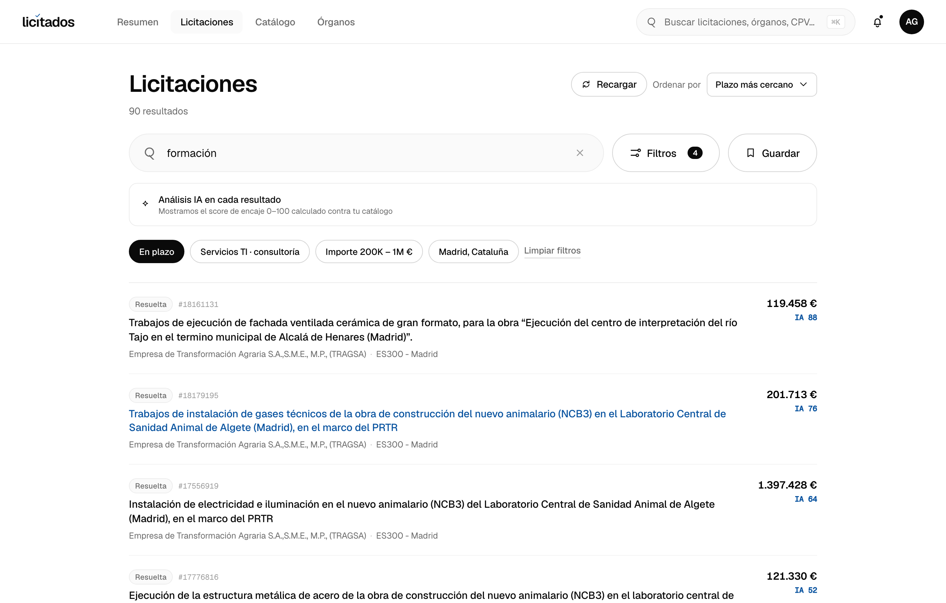This screenshot has width=946, height=603.
Task: Click the tender ID #18161131
Action: coord(198,304)
